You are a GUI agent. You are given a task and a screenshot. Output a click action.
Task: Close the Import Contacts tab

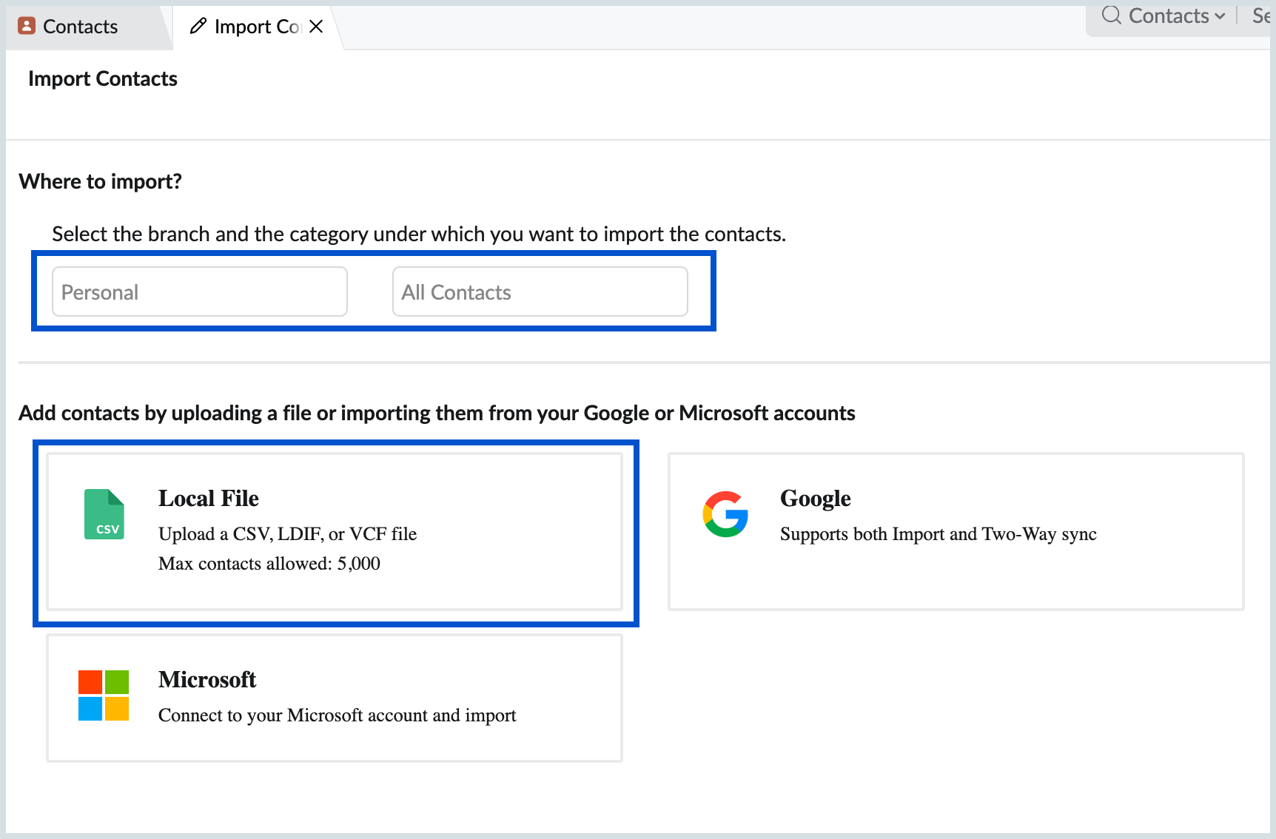point(316,27)
